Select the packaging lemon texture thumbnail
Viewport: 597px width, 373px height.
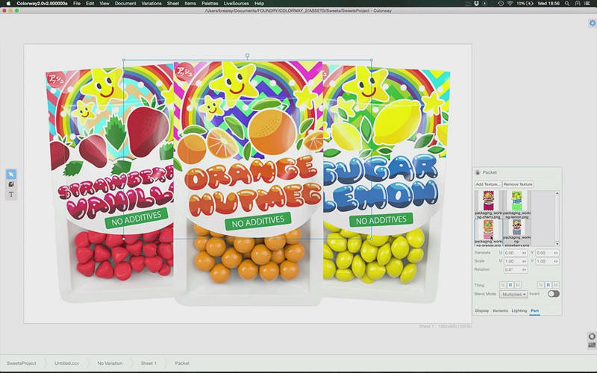516,201
